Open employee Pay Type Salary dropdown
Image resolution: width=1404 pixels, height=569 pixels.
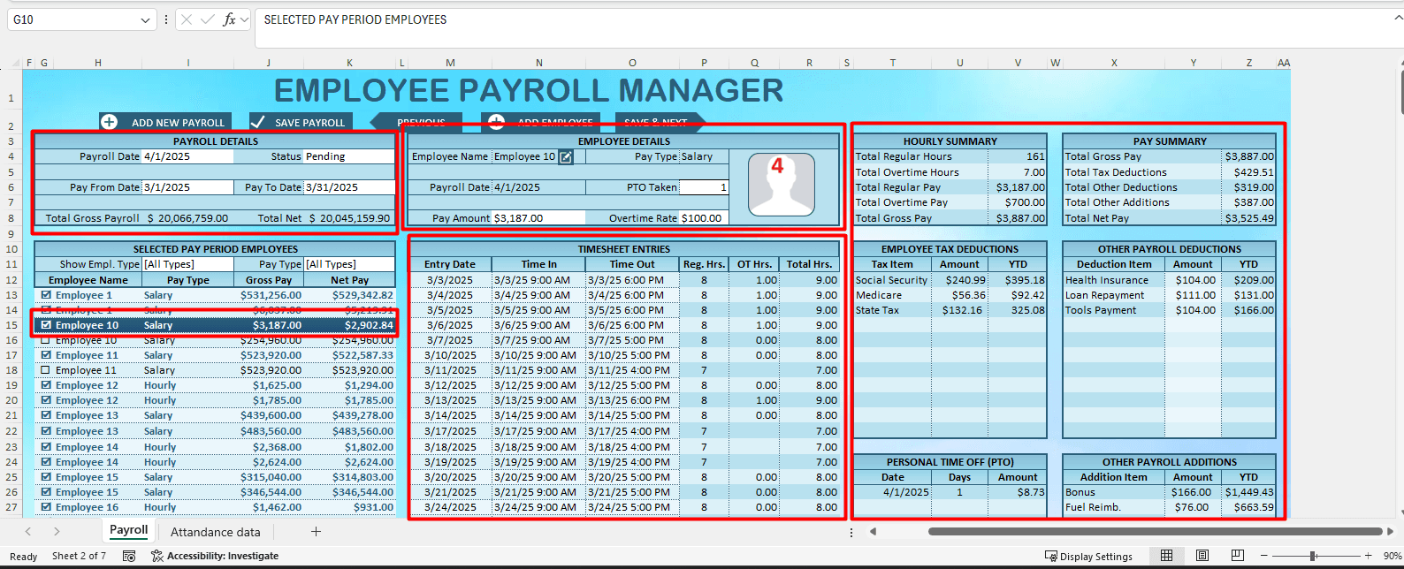704,156
